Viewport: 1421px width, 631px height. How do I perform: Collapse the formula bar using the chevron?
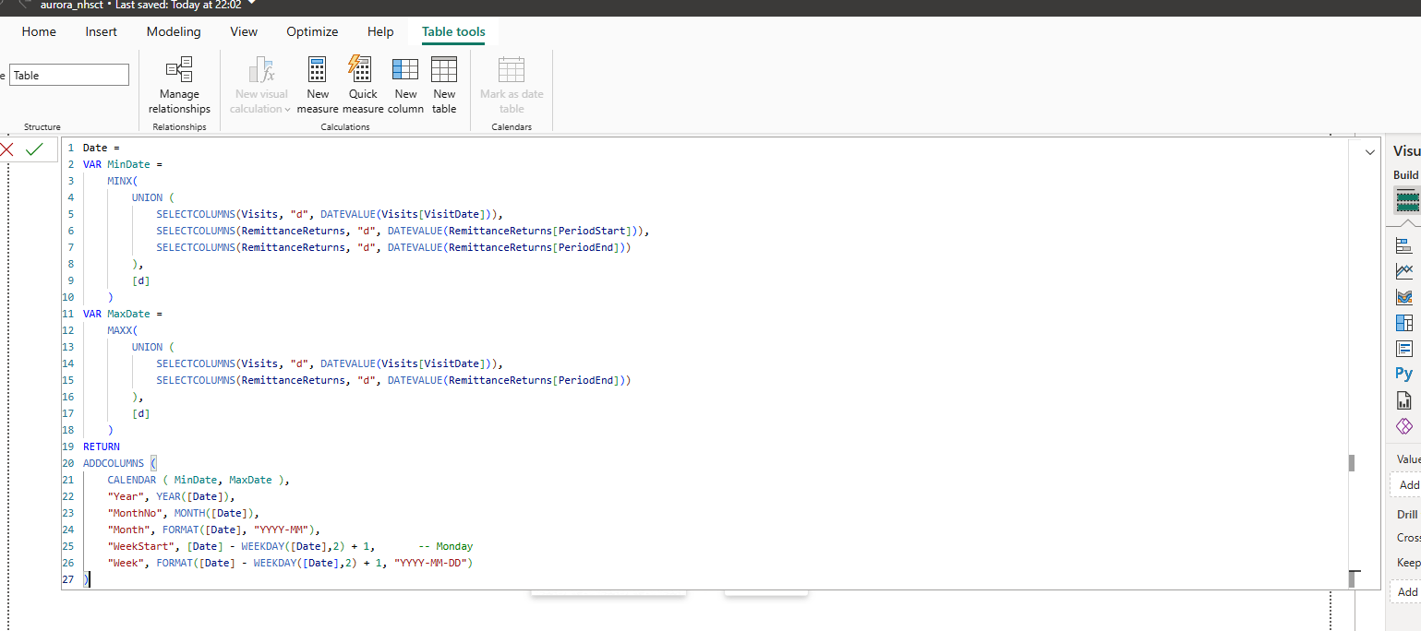pos(1368,153)
